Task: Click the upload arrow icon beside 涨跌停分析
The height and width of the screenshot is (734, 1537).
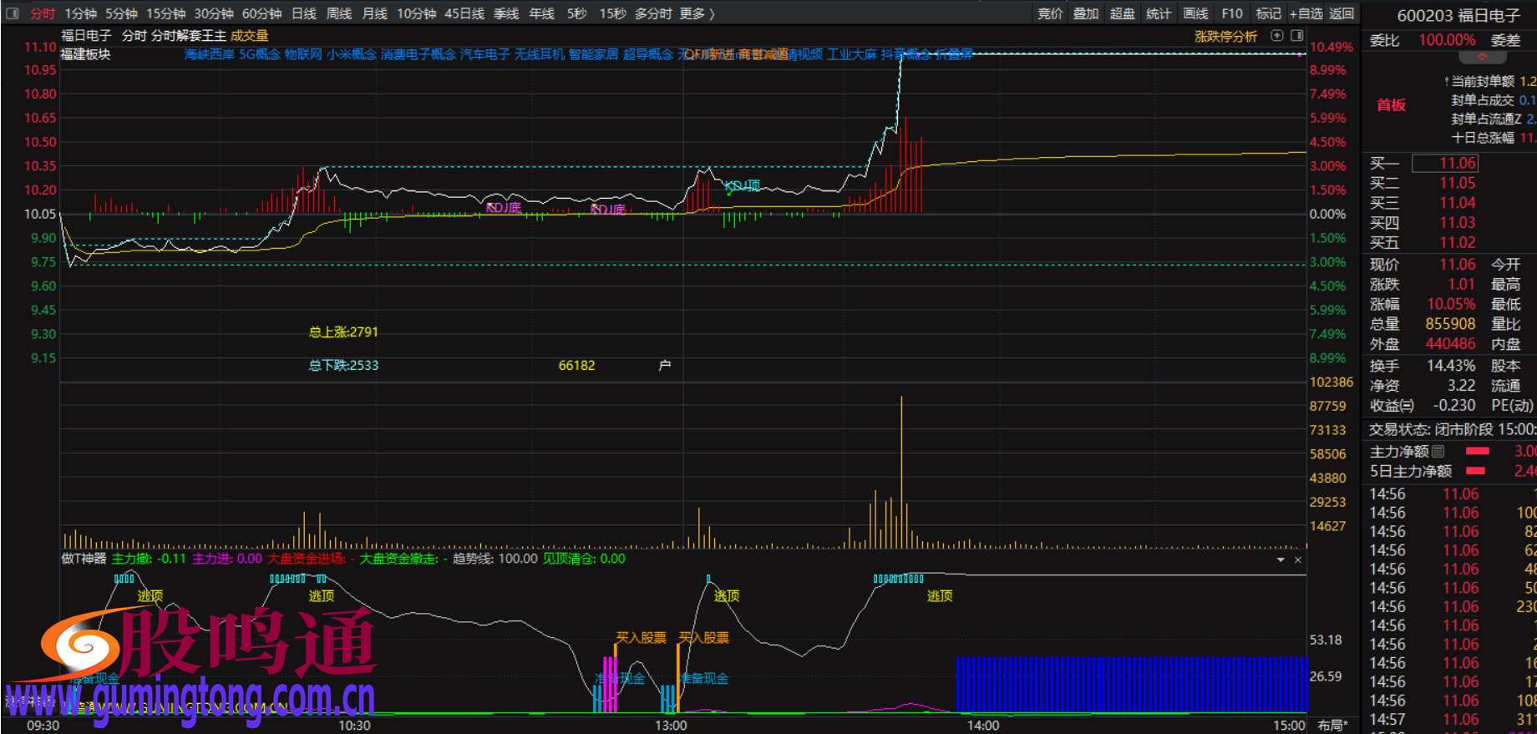Action: point(1276,36)
